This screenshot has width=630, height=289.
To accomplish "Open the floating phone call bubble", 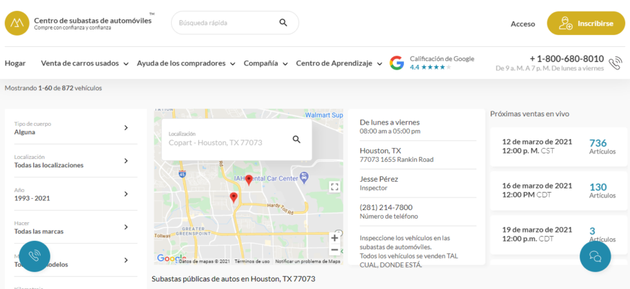I will (34, 256).
